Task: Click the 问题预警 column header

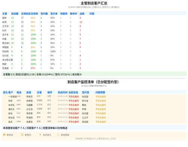Action: [100, 92]
